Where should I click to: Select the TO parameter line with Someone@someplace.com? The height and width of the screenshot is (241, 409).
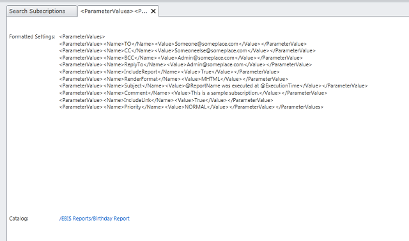click(183, 44)
